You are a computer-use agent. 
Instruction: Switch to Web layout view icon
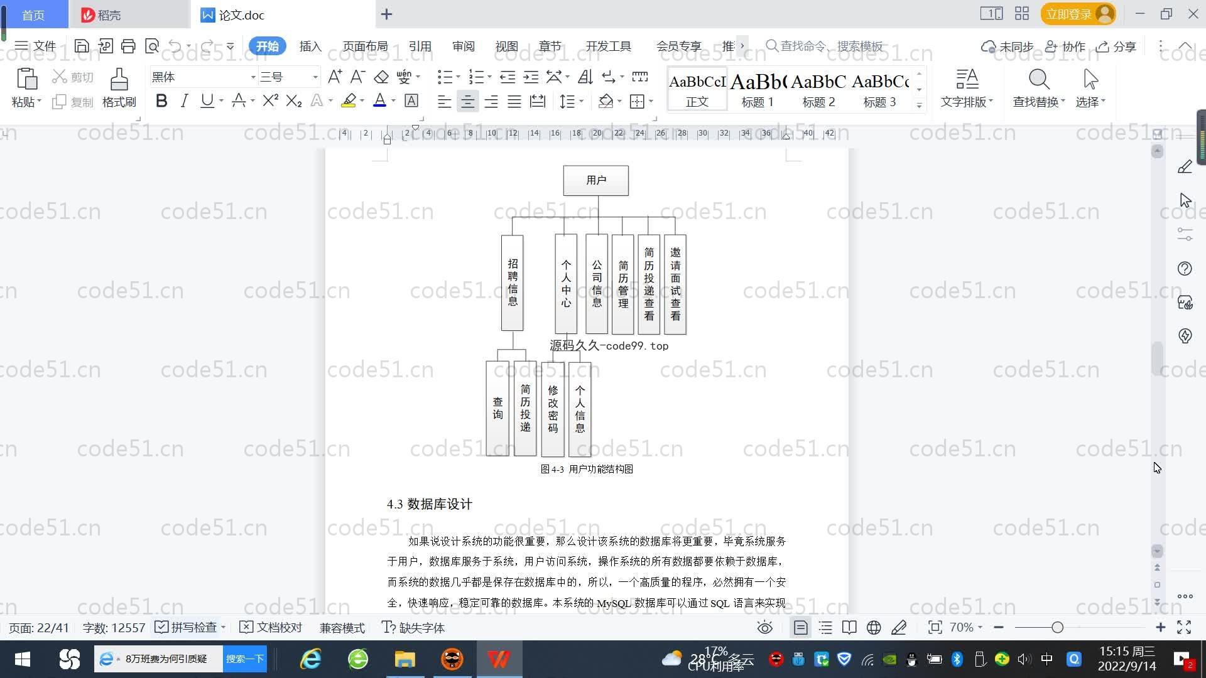coord(874,627)
